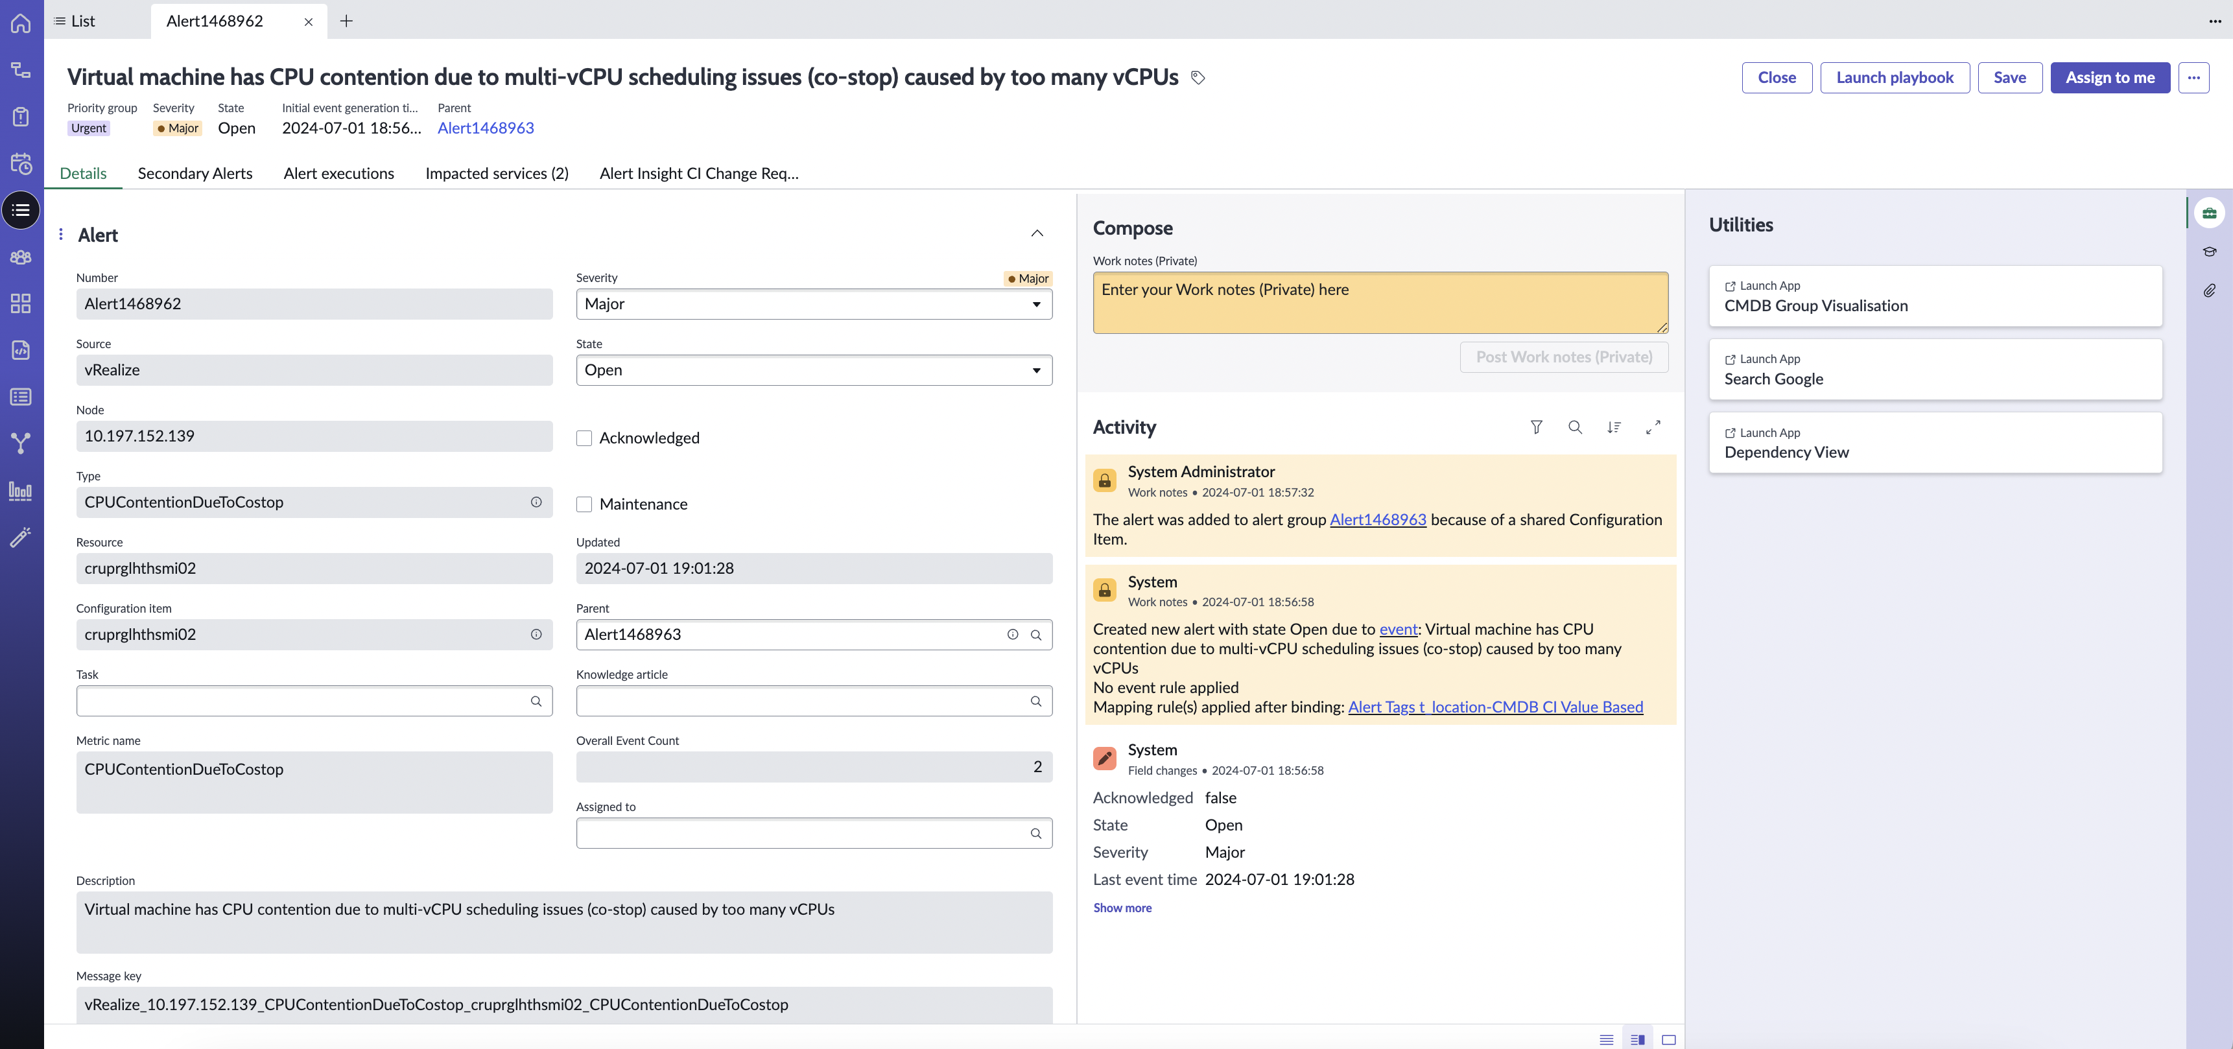Switch to the Details tab
Viewport: 2233px width, 1049px height.
click(83, 173)
